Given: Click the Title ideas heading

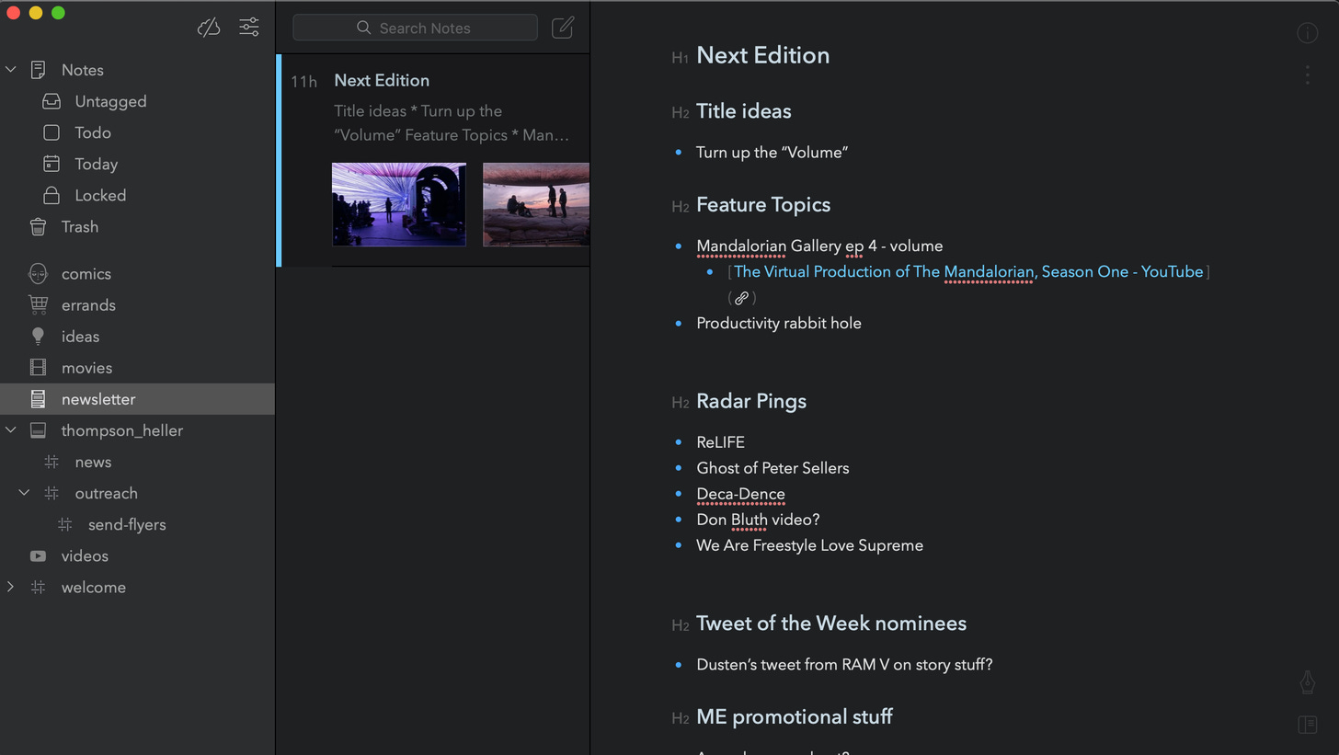Looking at the screenshot, I should (x=743, y=111).
